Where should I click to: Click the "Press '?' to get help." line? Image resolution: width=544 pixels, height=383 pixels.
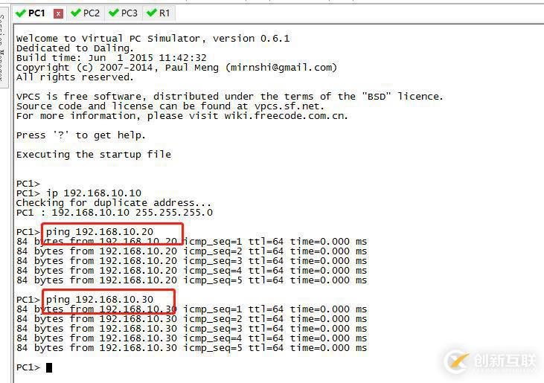[x=81, y=135]
